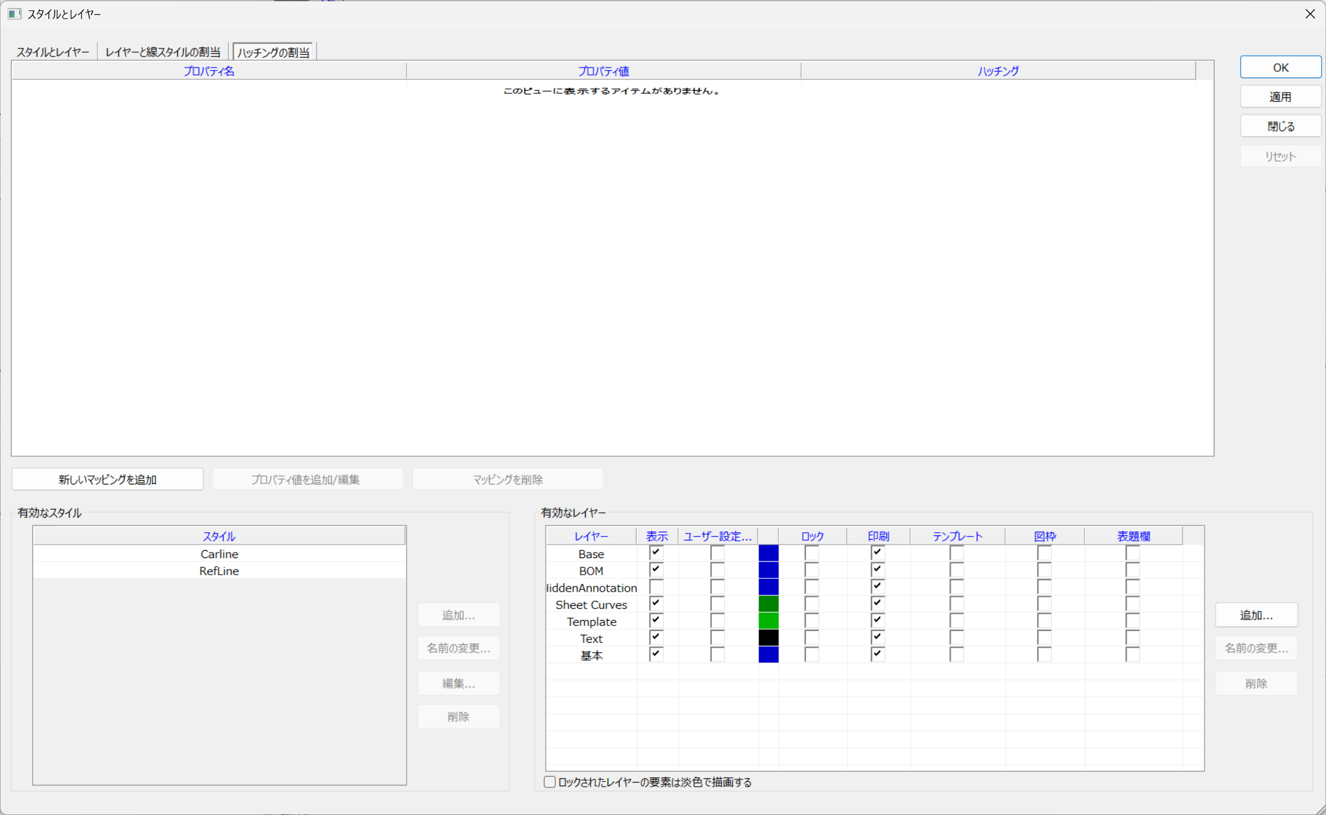Open the green Sheet Curves color swatch

[768, 604]
